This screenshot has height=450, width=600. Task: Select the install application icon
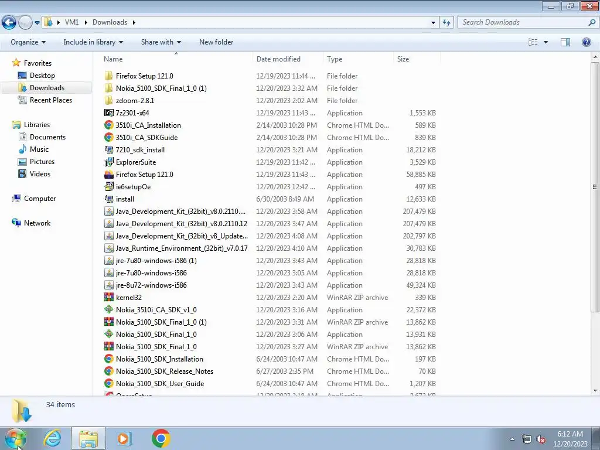click(x=108, y=199)
